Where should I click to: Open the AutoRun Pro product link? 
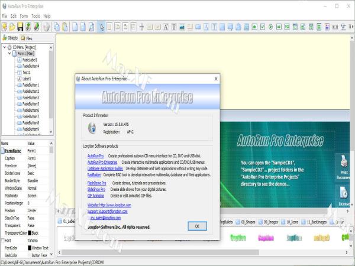[95, 156]
